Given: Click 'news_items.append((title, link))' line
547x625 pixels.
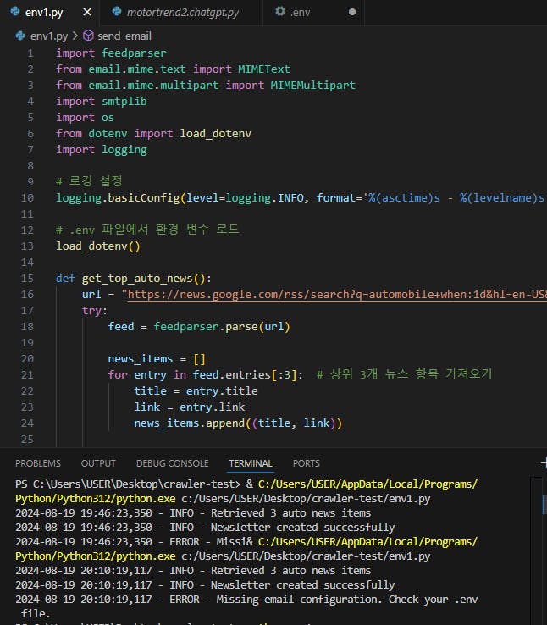Looking at the screenshot, I should click(238, 423).
